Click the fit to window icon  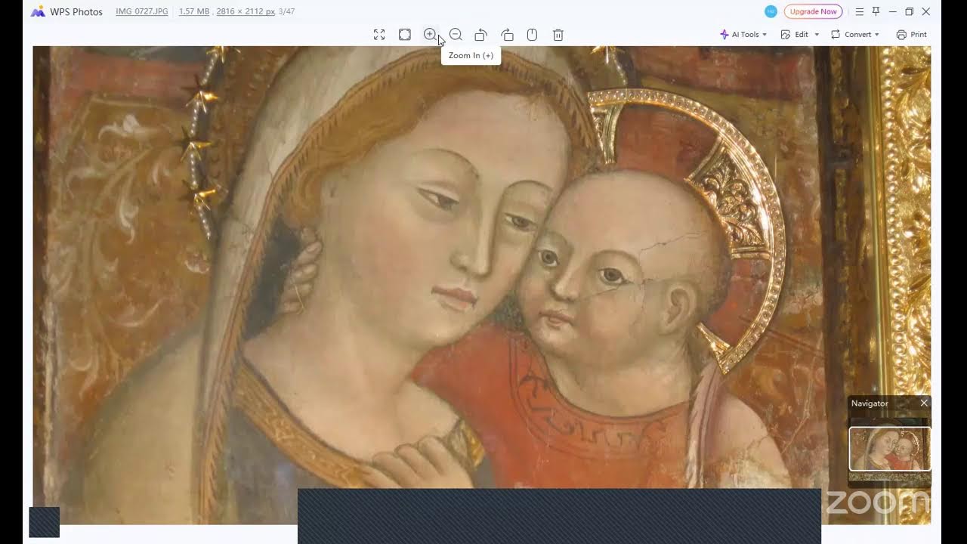pyautogui.click(x=405, y=35)
